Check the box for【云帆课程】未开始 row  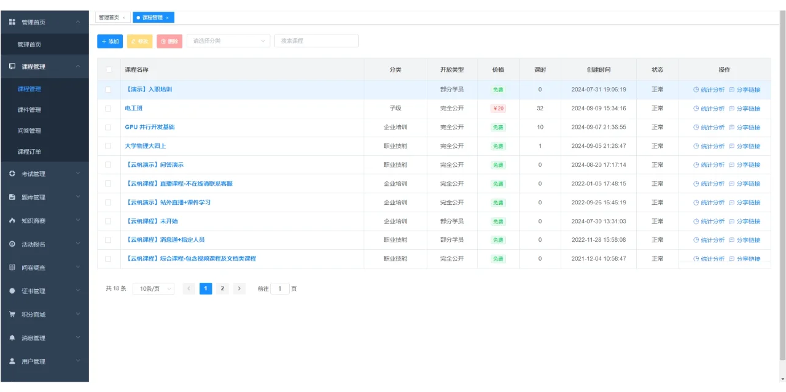tap(108, 221)
